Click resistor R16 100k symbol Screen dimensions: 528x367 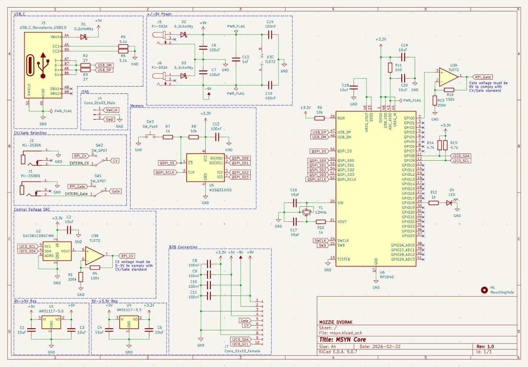[x=449, y=90]
